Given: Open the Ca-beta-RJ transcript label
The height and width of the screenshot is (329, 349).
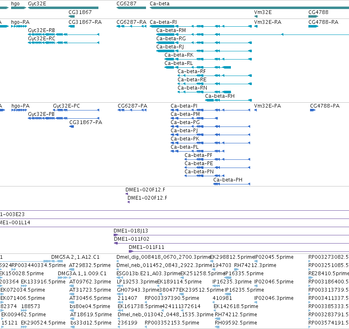Looking at the screenshot, I should (170, 47).
